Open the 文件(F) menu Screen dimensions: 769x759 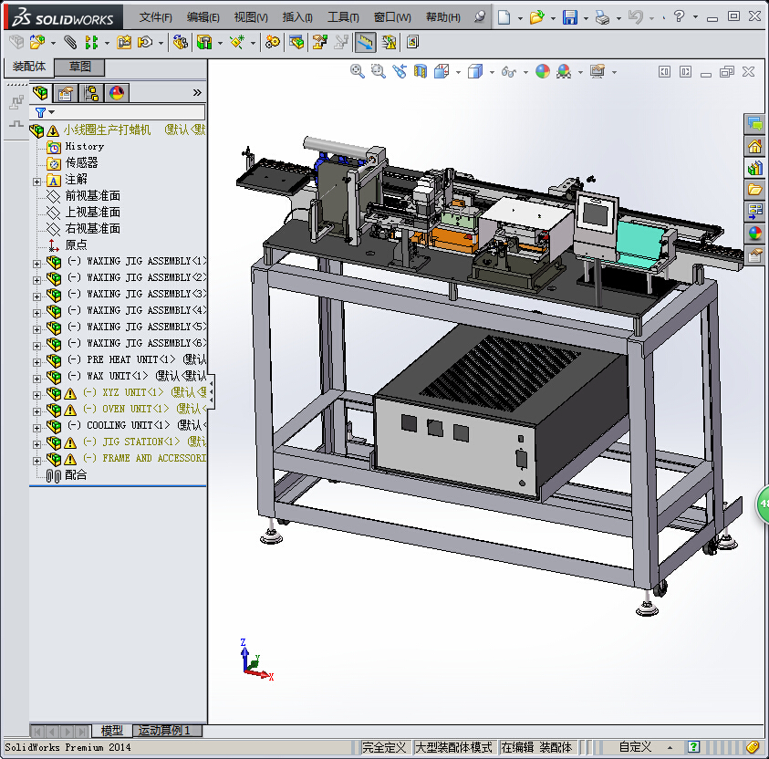tap(155, 17)
